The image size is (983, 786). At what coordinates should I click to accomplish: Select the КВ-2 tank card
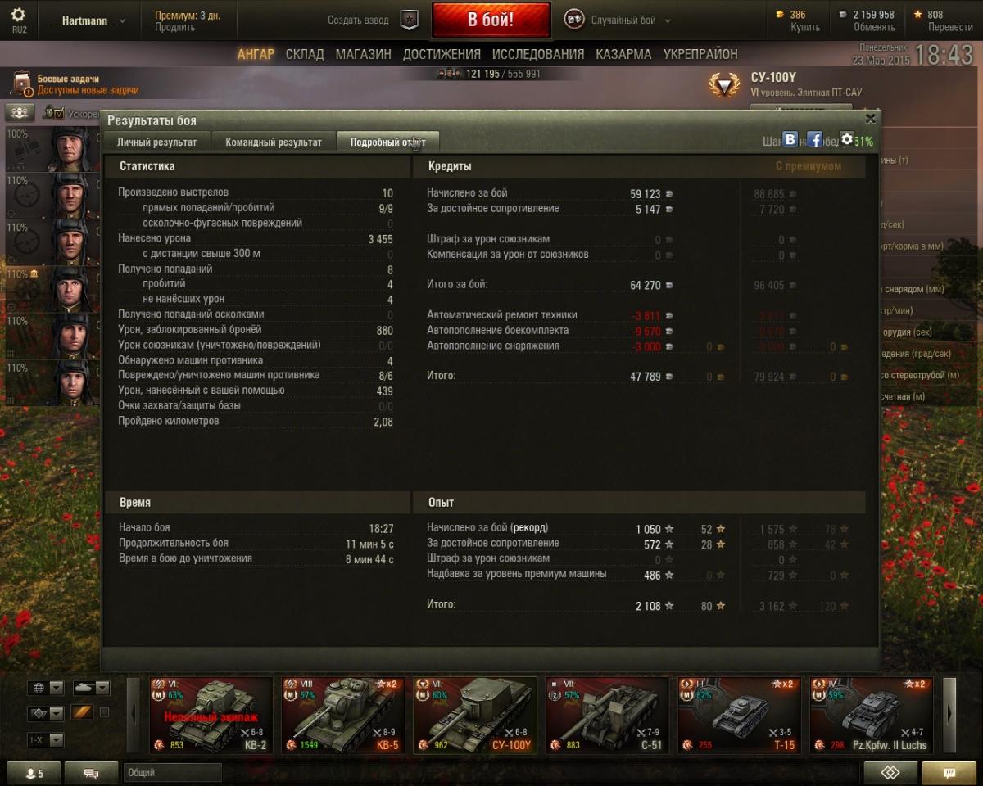(211, 715)
